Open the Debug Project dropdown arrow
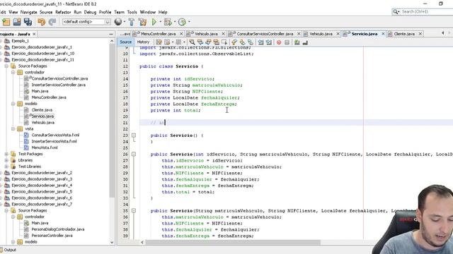Screen dimensions: 453x254 click(175, 22)
